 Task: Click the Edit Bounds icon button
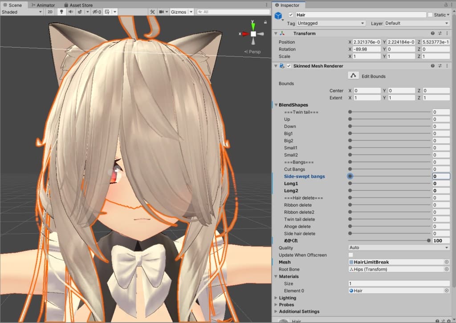click(353, 76)
